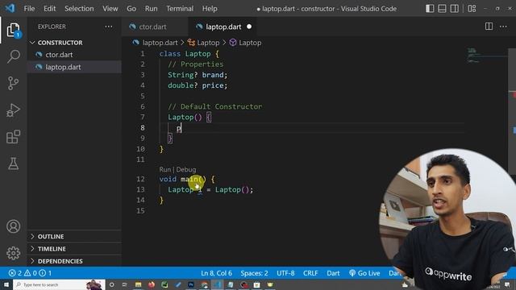Open Task View on the taskbar
Image resolution: width=516 pixels, height=290 pixels.
[x=124, y=284]
